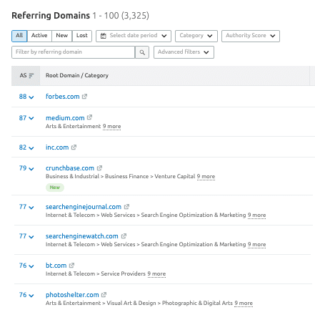Focus the Filter by referring domain field
315x320 pixels.
click(x=74, y=52)
